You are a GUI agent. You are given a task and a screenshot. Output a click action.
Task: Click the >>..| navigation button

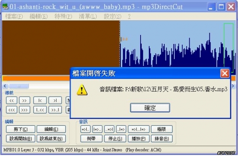coord(55,110)
